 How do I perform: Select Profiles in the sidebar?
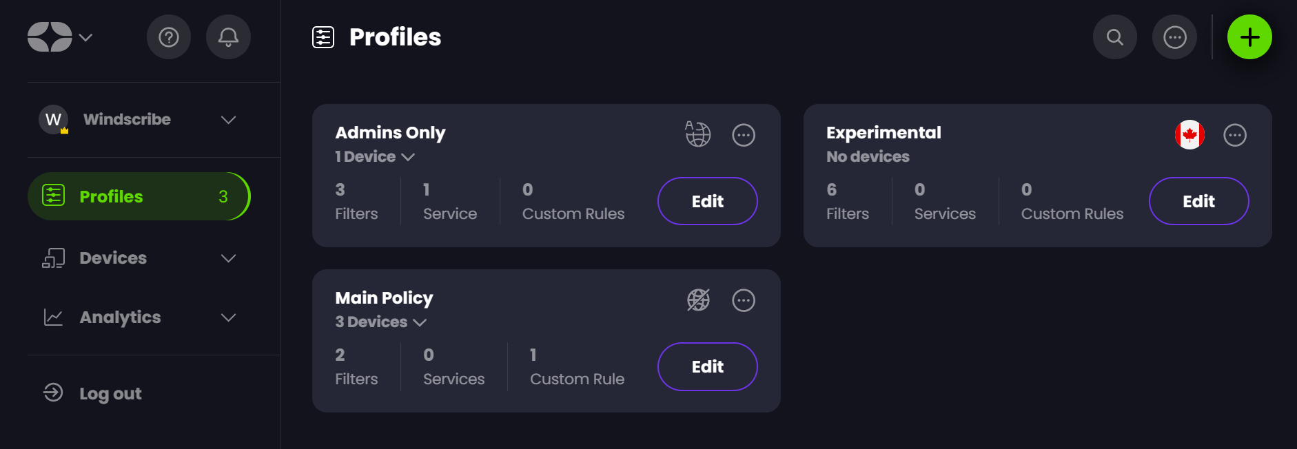click(138, 196)
